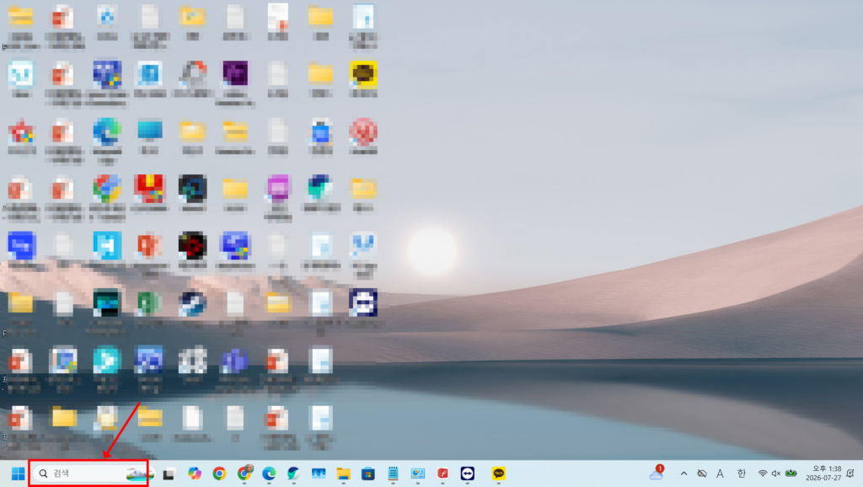Unmute the speaker volume tray icon
863x487 pixels.
776,474
